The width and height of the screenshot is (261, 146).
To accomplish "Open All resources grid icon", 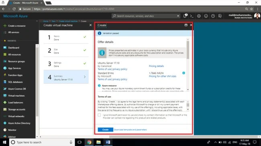I will tap(5, 54).
